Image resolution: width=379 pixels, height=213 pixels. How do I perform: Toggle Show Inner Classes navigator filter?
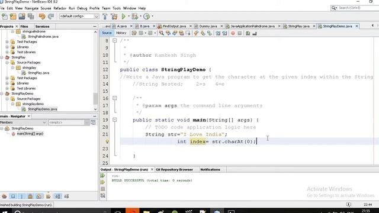(39, 196)
